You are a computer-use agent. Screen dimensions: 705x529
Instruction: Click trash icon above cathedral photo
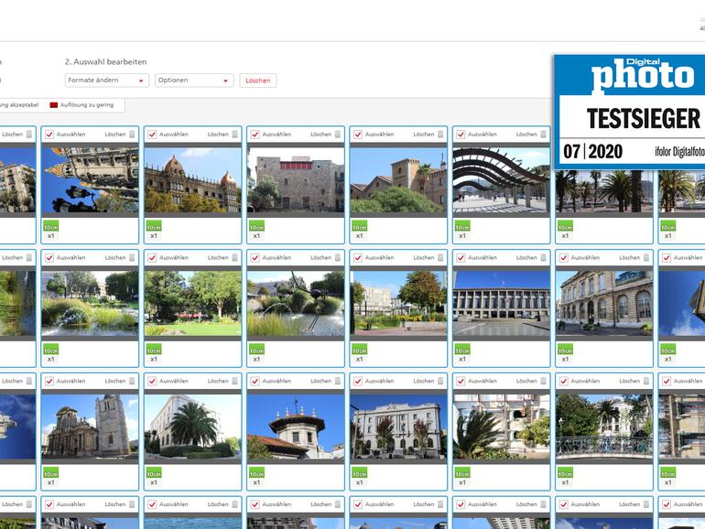tap(131, 381)
